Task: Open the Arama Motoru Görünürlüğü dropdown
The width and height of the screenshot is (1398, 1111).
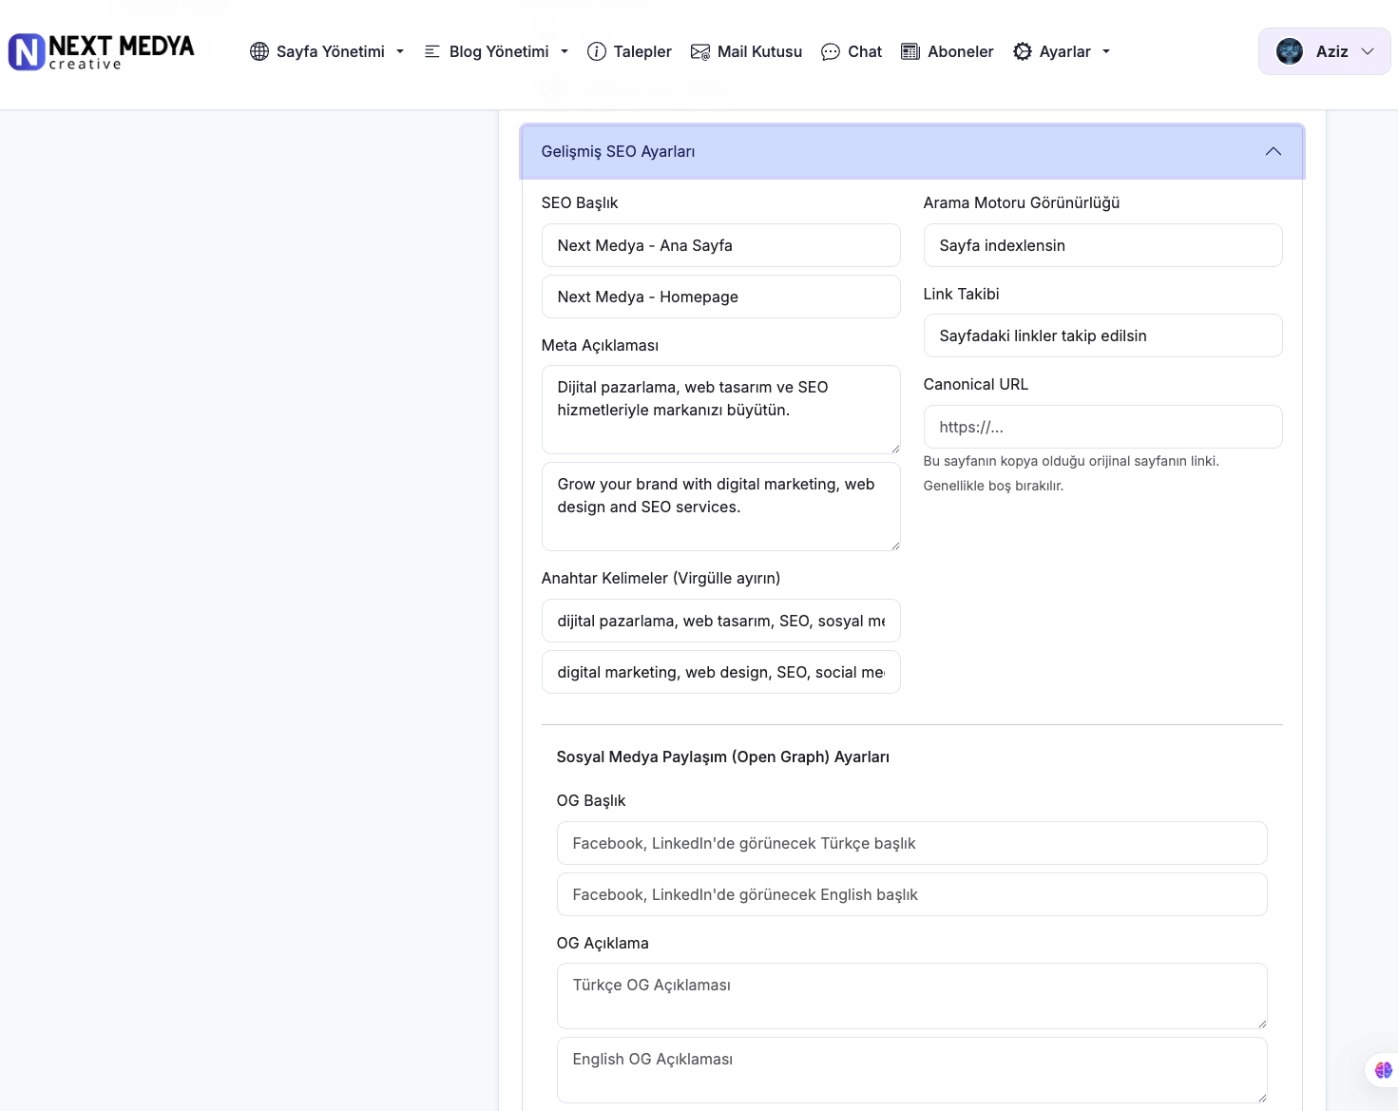Action: [1102, 245]
